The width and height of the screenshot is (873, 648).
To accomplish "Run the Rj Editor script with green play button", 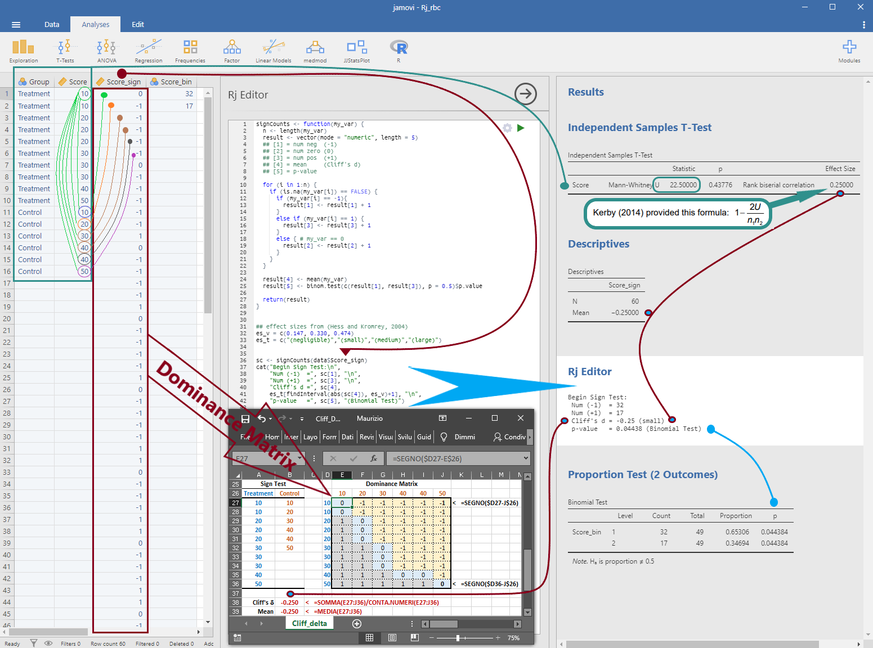I will tap(521, 128).
